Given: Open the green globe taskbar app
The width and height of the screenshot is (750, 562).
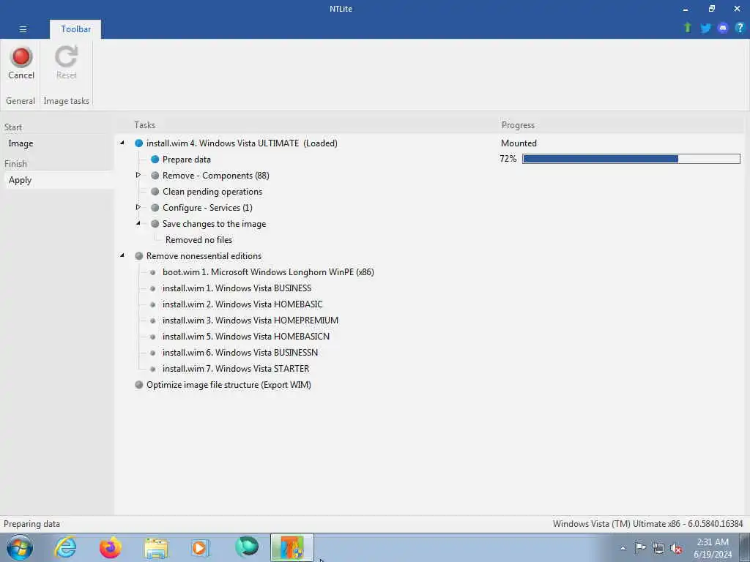Looking at the screenshot, I should [247, 547].
